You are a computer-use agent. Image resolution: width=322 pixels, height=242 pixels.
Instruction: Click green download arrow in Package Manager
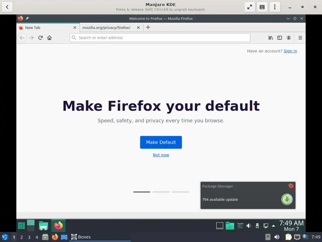click(x=287, y=199)
